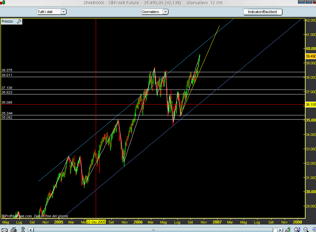
Task: Click the envelope mail icon
Action: pos(5,230)
